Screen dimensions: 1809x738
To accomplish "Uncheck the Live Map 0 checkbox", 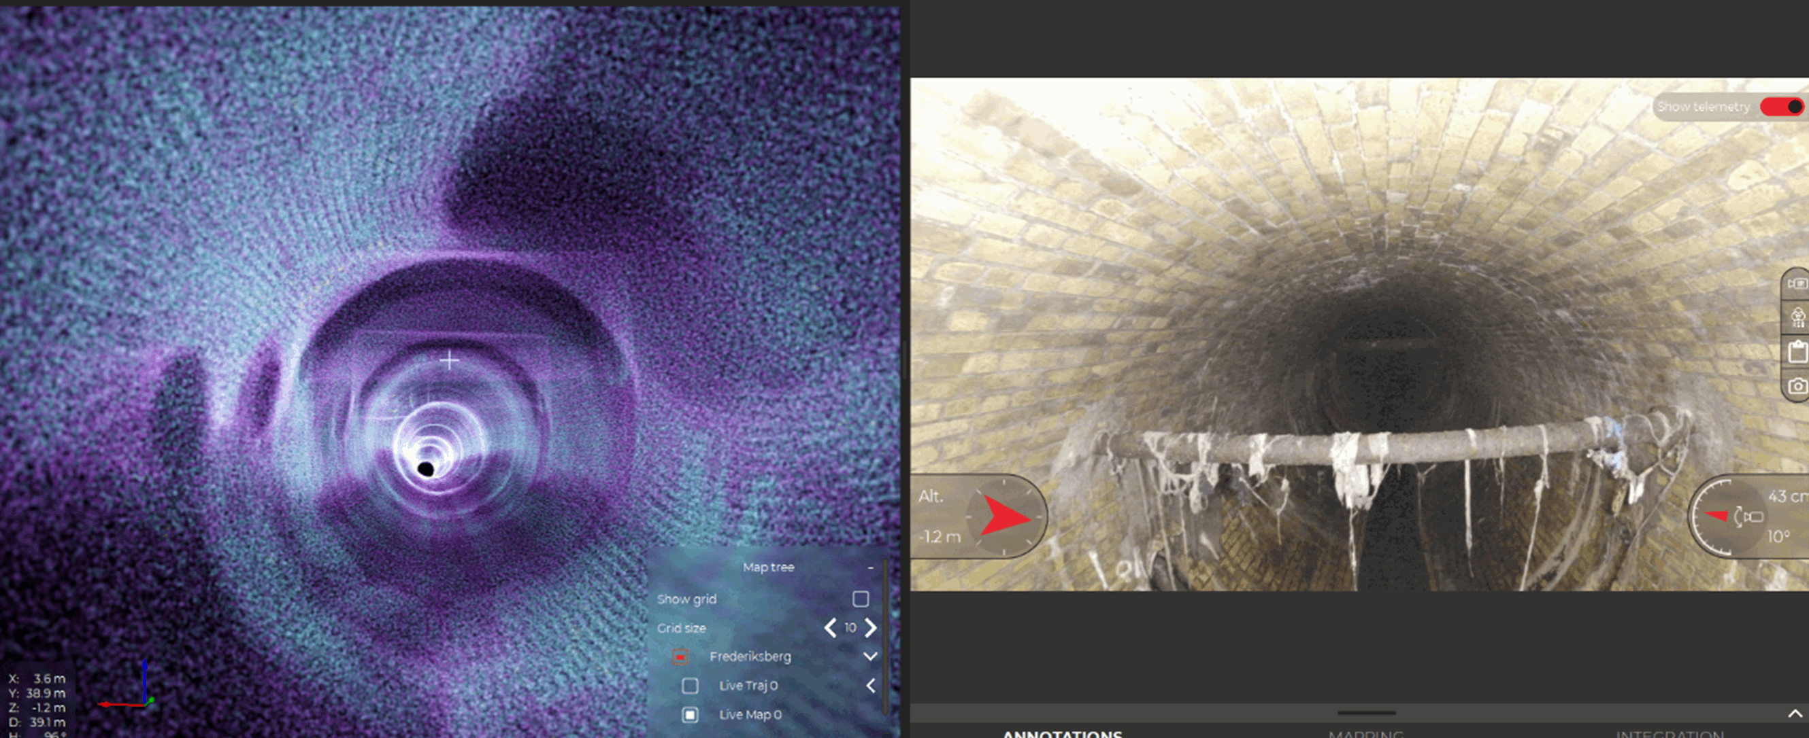I will [x=691, y=714].
